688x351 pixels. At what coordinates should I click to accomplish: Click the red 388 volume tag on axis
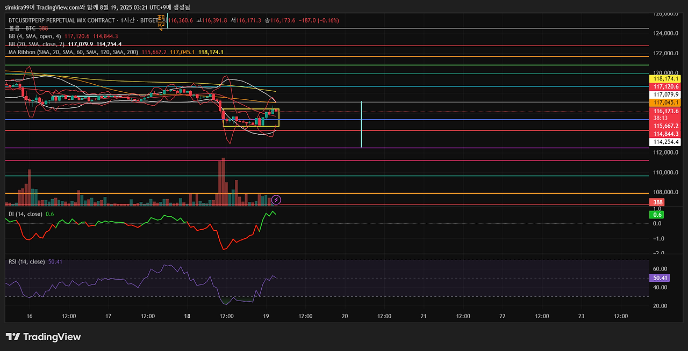[658, 202]
